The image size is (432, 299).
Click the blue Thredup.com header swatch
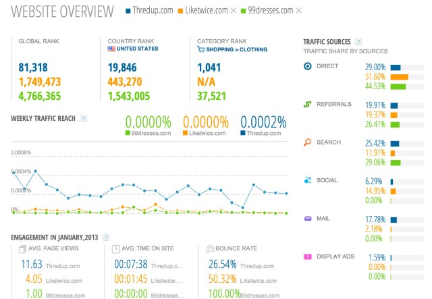pyautogui.click(x=128, y=11)
